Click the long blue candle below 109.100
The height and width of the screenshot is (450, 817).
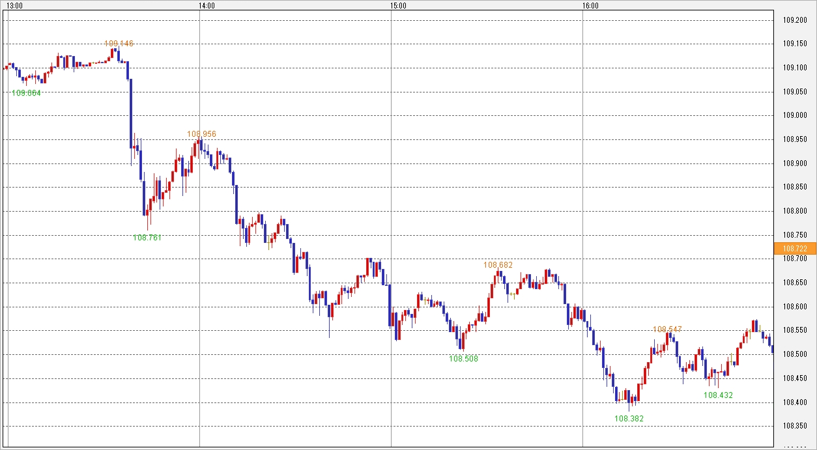(131, 114)
